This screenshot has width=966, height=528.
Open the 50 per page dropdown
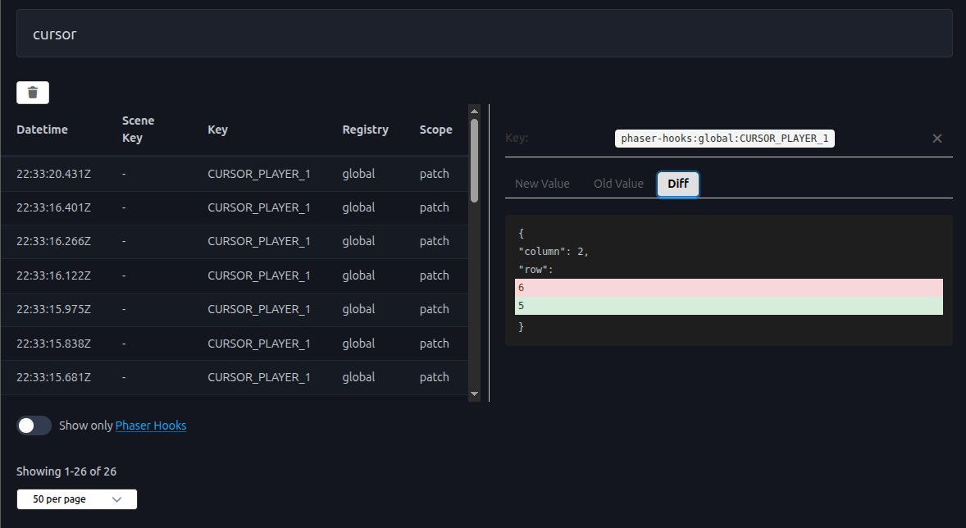[77, 499]
